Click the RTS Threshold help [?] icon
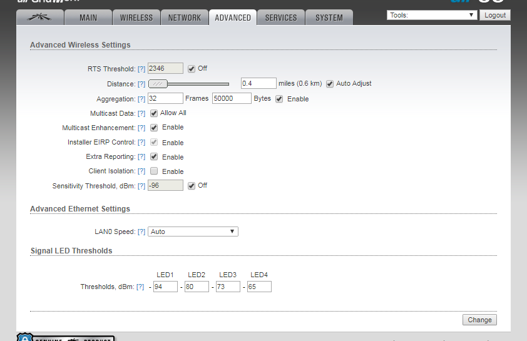Image resolution: width=527 pixels, height=341 pixels. point(141,69)
